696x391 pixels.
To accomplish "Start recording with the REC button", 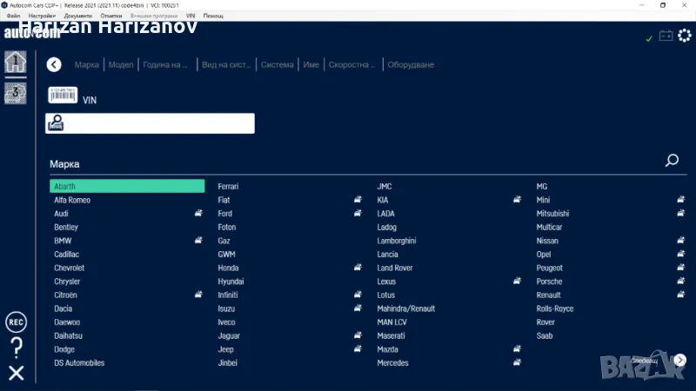I will 16,321.
